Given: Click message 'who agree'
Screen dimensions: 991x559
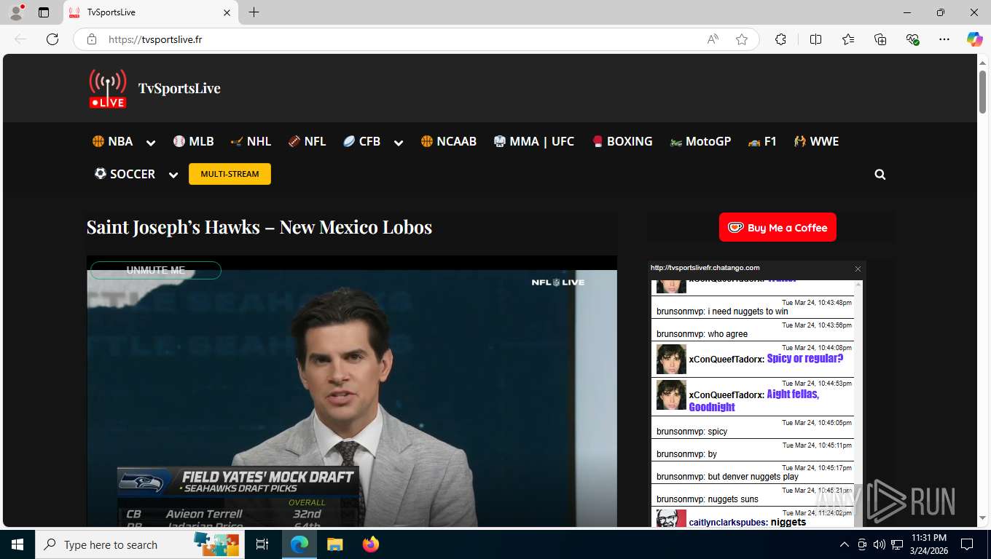Looking at the screenshot, I should coord(727,334).
